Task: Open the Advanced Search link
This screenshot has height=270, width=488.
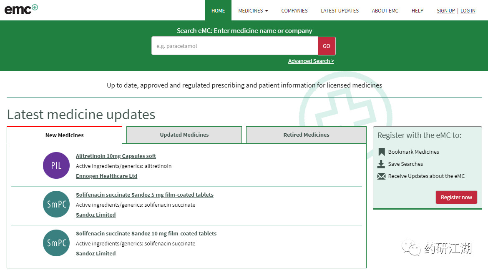Action: (311, 61)
